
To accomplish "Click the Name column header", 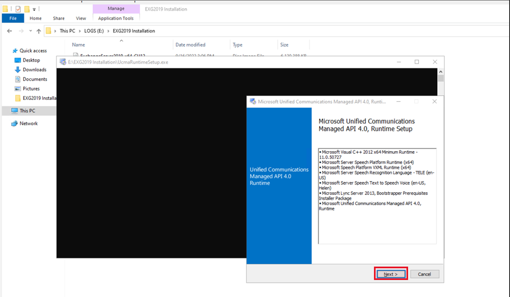I will pos(78,45).
